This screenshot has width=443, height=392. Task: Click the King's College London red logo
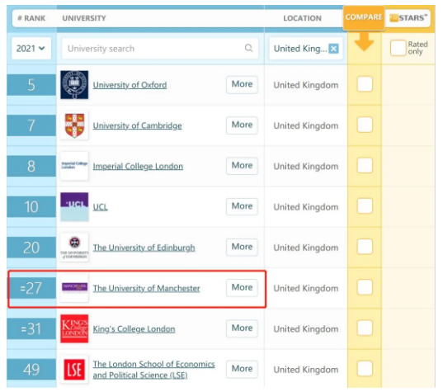(74, 328)
